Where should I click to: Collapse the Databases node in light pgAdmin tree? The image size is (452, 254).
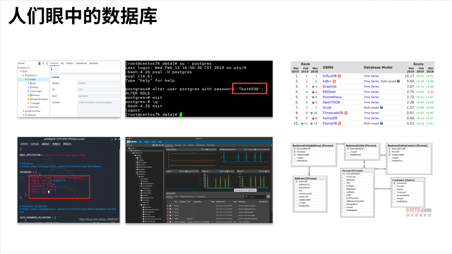click(23, 75)
